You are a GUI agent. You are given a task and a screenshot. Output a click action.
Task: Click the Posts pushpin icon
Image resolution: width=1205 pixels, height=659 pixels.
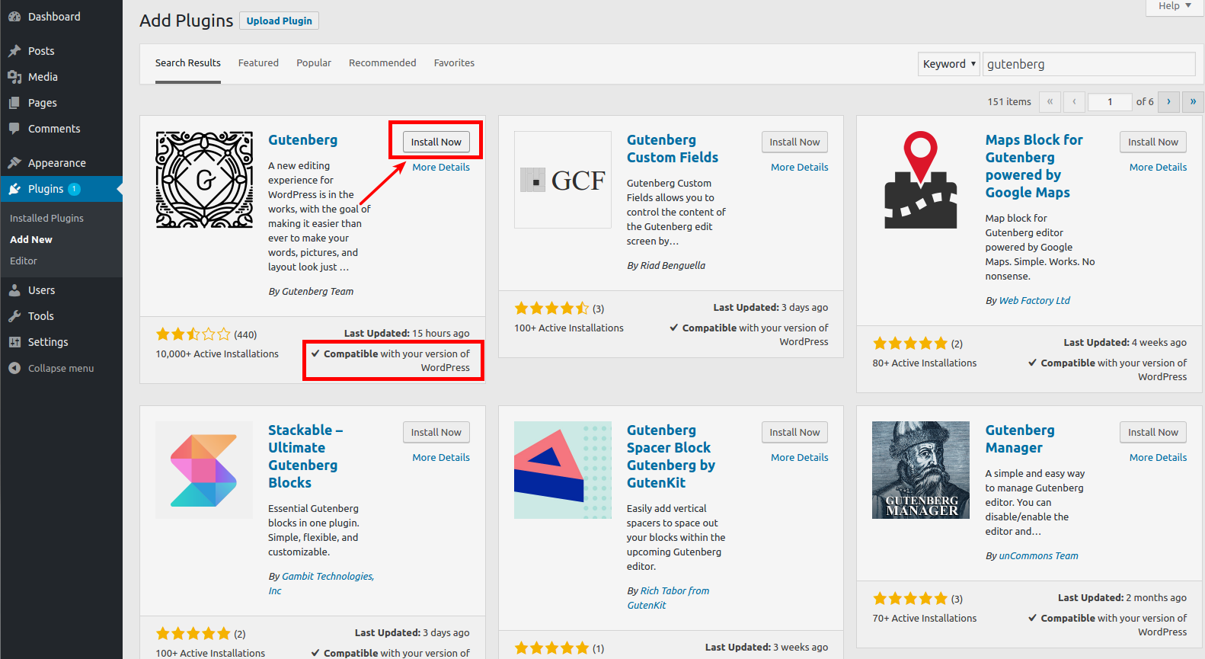point(14,51)
